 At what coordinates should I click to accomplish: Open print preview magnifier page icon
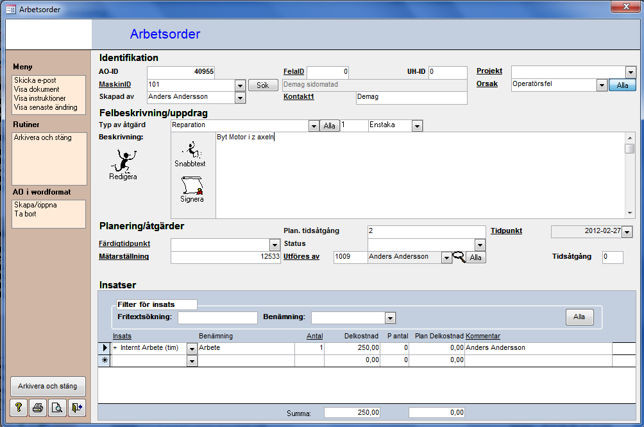coord(57,408)
